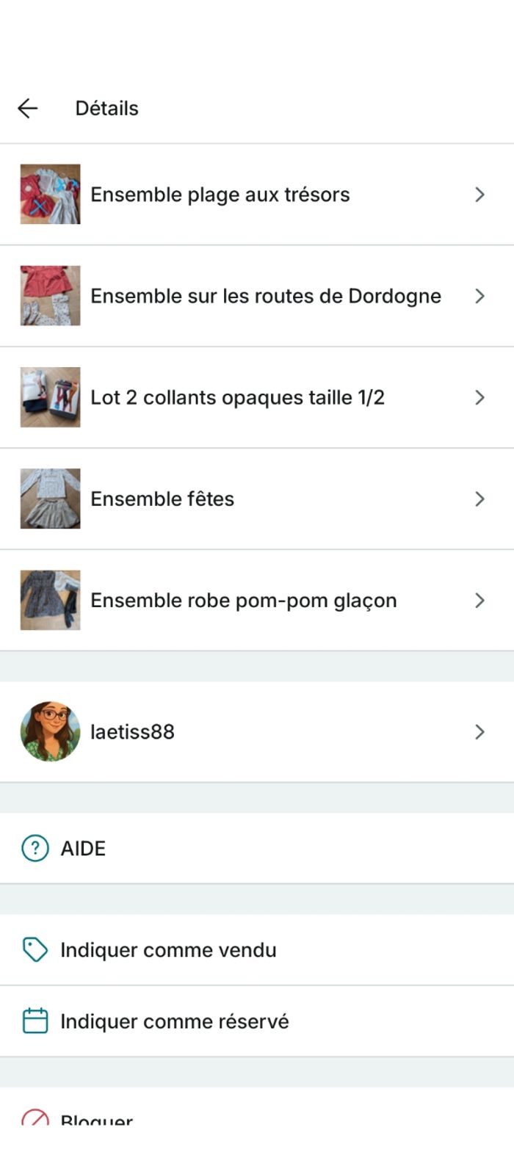The image size is (514, 1155).
Task: Open Ensemble plage aux trésors thumbnail
Action: (x=50, y=195)
